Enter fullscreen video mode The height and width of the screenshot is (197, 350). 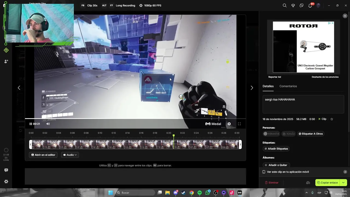coord(239,124)
